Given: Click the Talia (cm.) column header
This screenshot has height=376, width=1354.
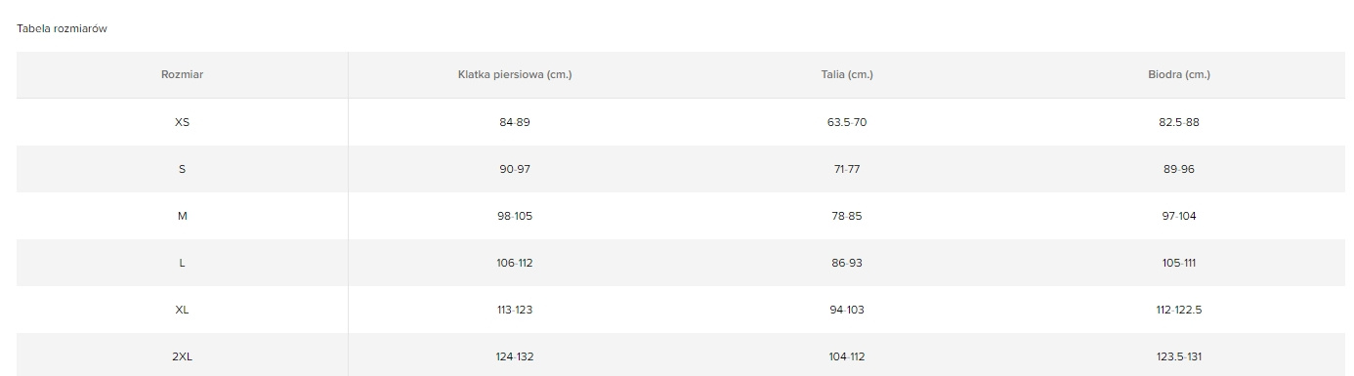Looking at the screenshot, I should [x=847, y=74].
